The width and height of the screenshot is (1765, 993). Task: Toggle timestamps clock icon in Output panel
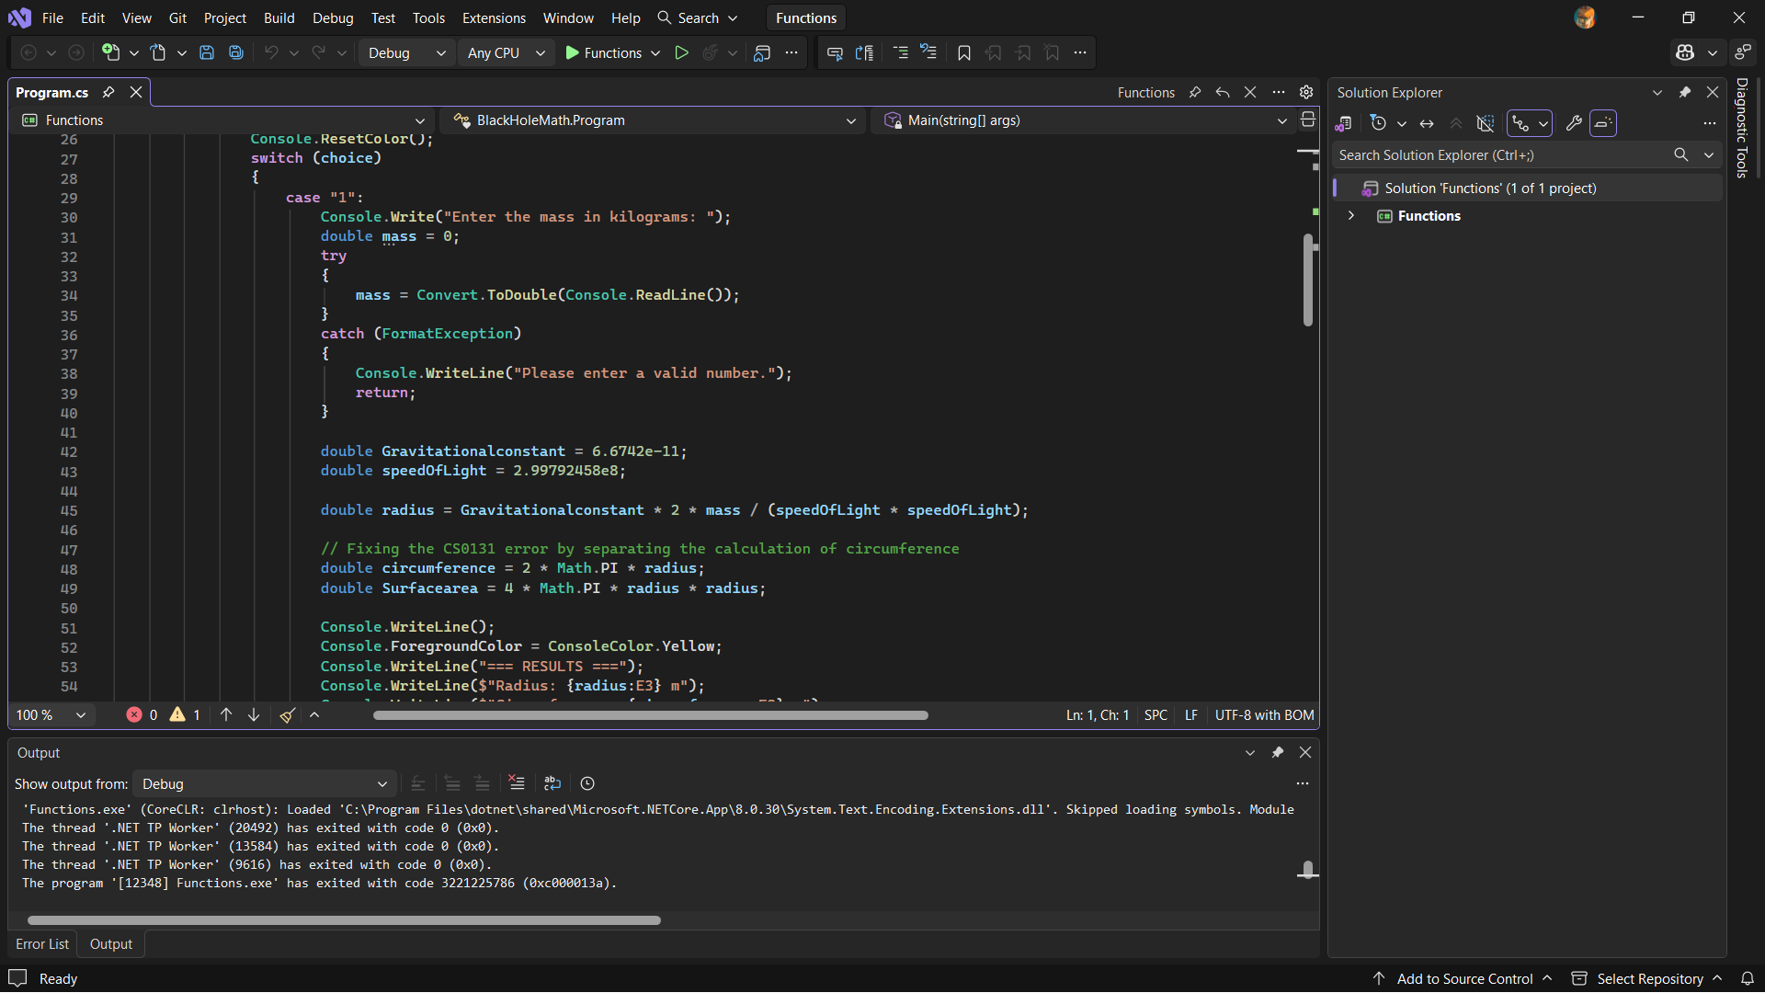tap(587, 783)
